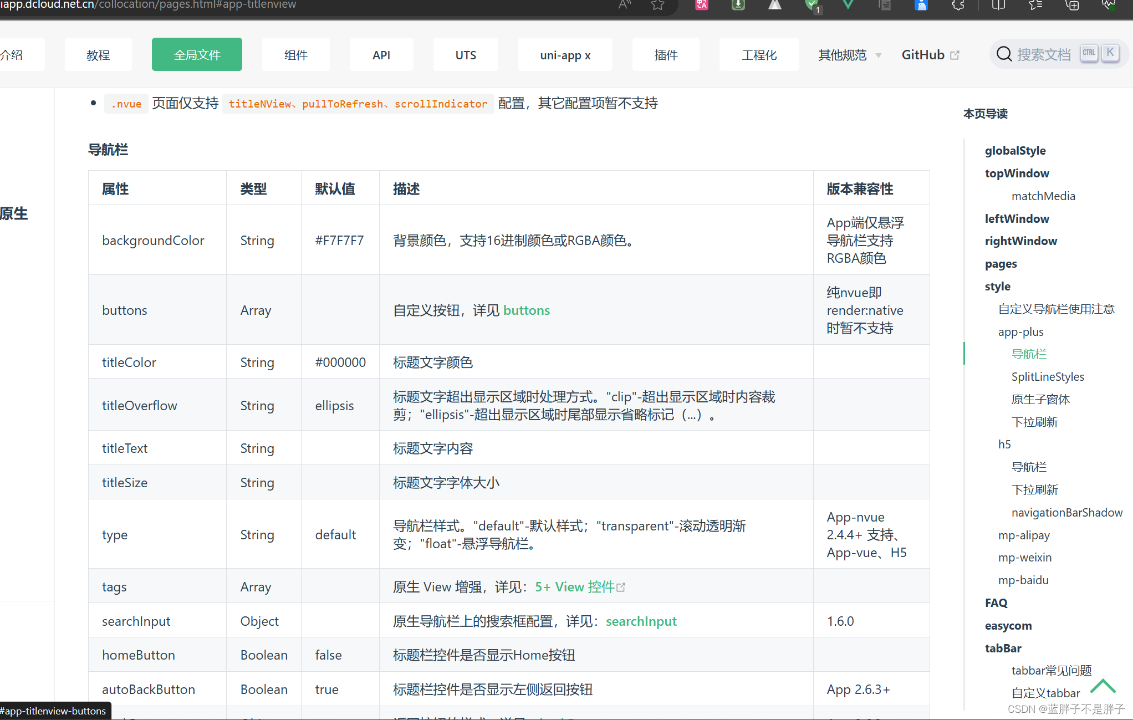
Task: Open the blue bird extension icon
Action: (921, 4)
